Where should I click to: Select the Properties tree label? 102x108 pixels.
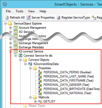[x=45, y=68]
